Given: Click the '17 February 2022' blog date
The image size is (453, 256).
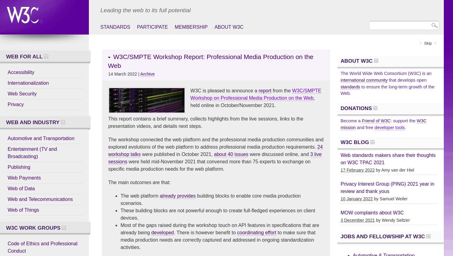Looking at the screenshot, I should pos(357,170).
